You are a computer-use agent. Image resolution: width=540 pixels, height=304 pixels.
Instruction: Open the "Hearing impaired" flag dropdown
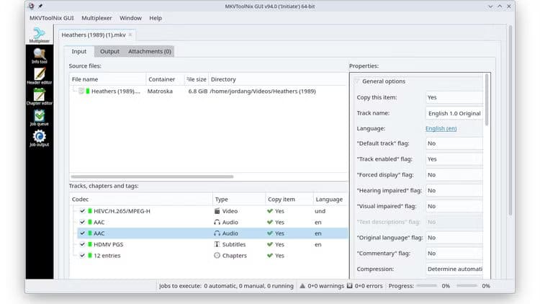[x=454, y=191]
